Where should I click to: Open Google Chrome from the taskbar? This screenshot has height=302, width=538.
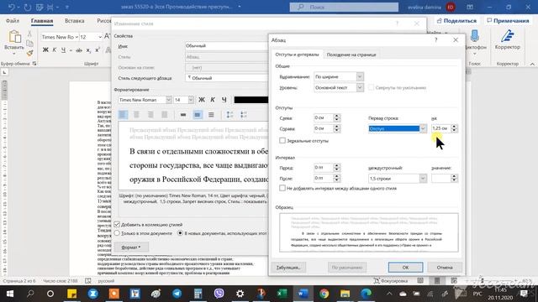point(324,294)
